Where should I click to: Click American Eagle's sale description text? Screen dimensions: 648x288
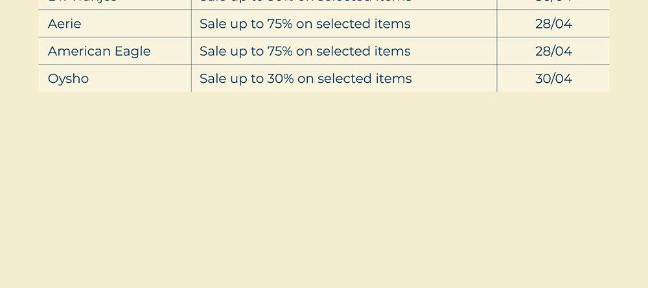[x=305, y=51]
